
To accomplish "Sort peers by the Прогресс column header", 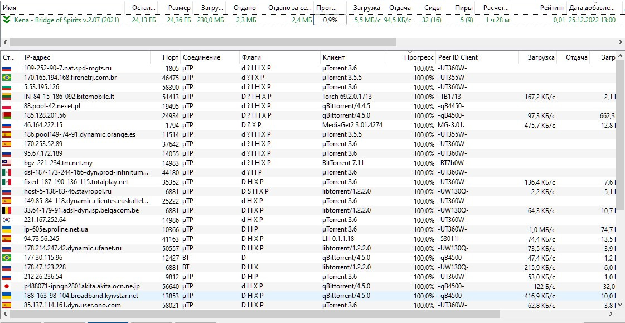I will 419,57.
